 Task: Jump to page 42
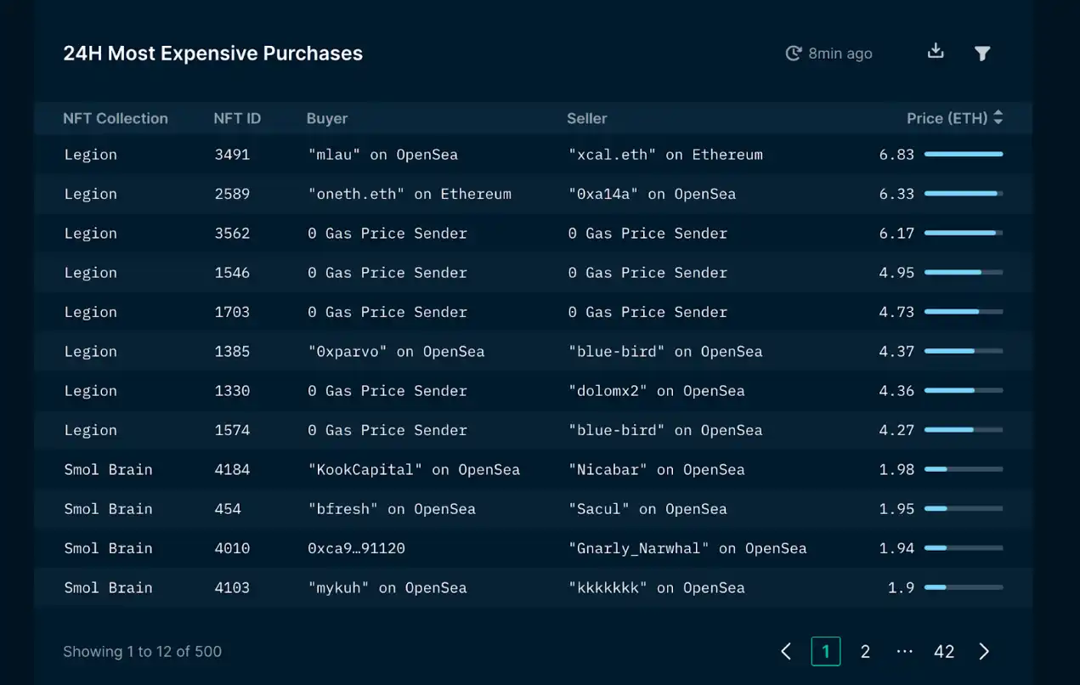point(944,652)
